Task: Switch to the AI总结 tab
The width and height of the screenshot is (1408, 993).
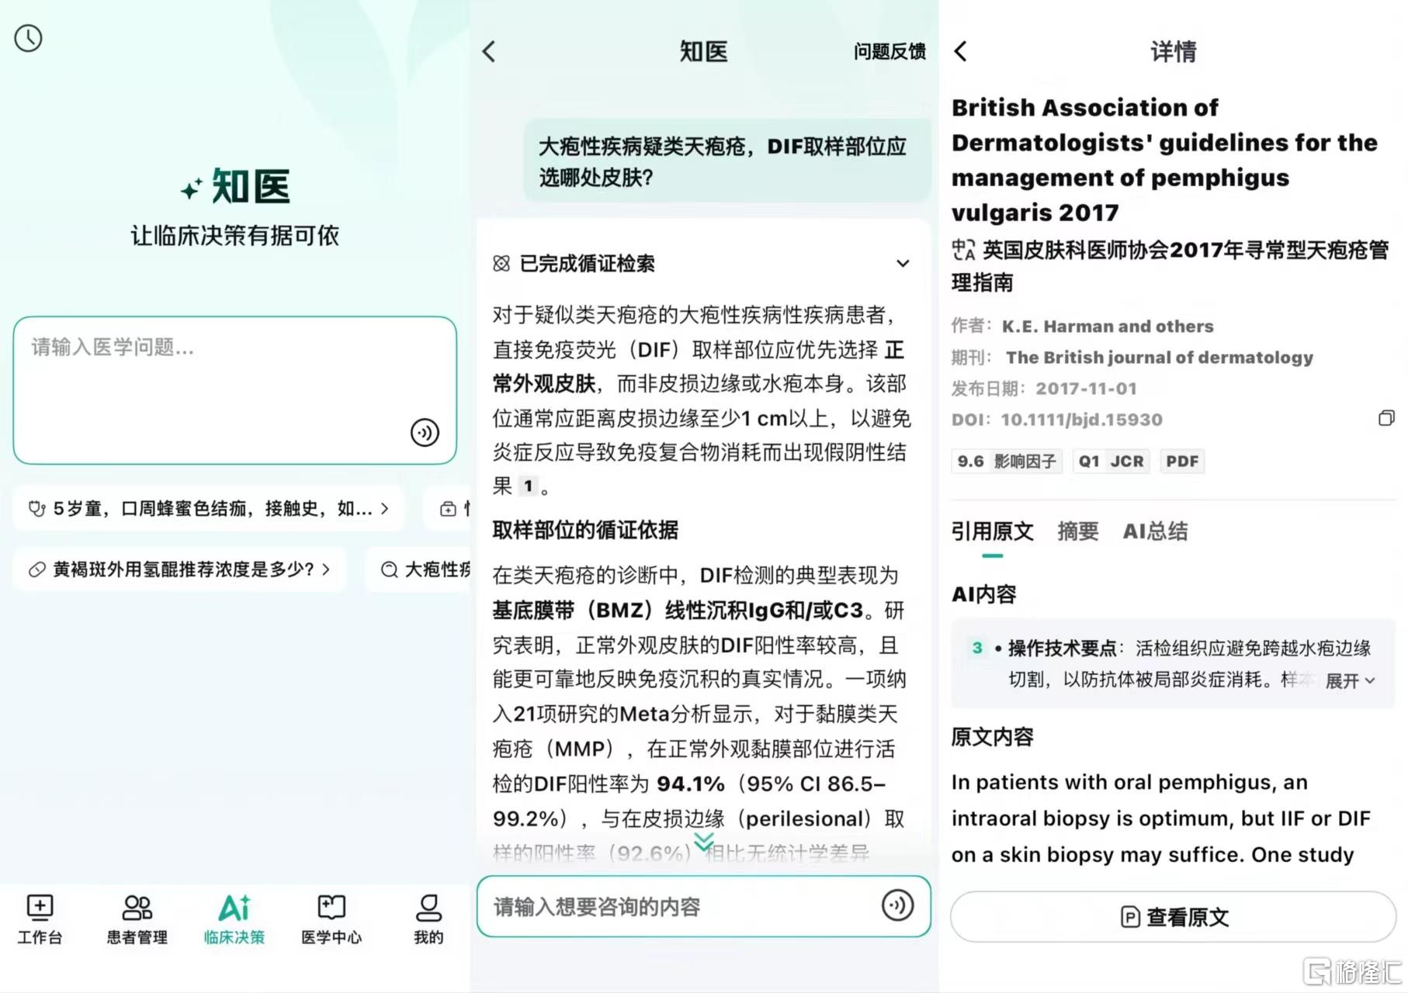Action: pos(1155,532)
